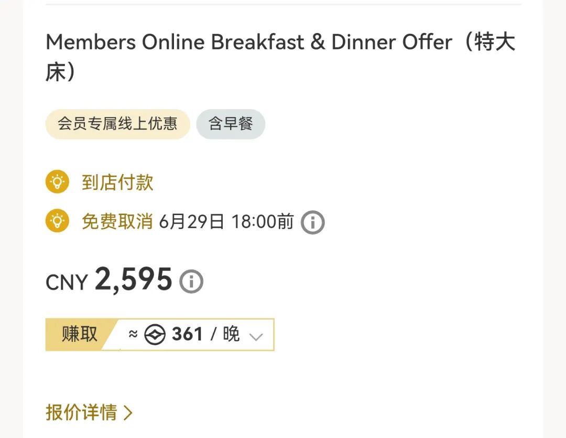Click the 赚取 gold label
Screen dimensions: 566x438
80,334
